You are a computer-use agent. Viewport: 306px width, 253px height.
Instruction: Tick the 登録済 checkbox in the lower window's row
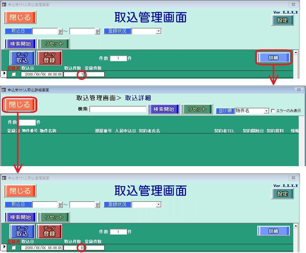pos(14,248)
